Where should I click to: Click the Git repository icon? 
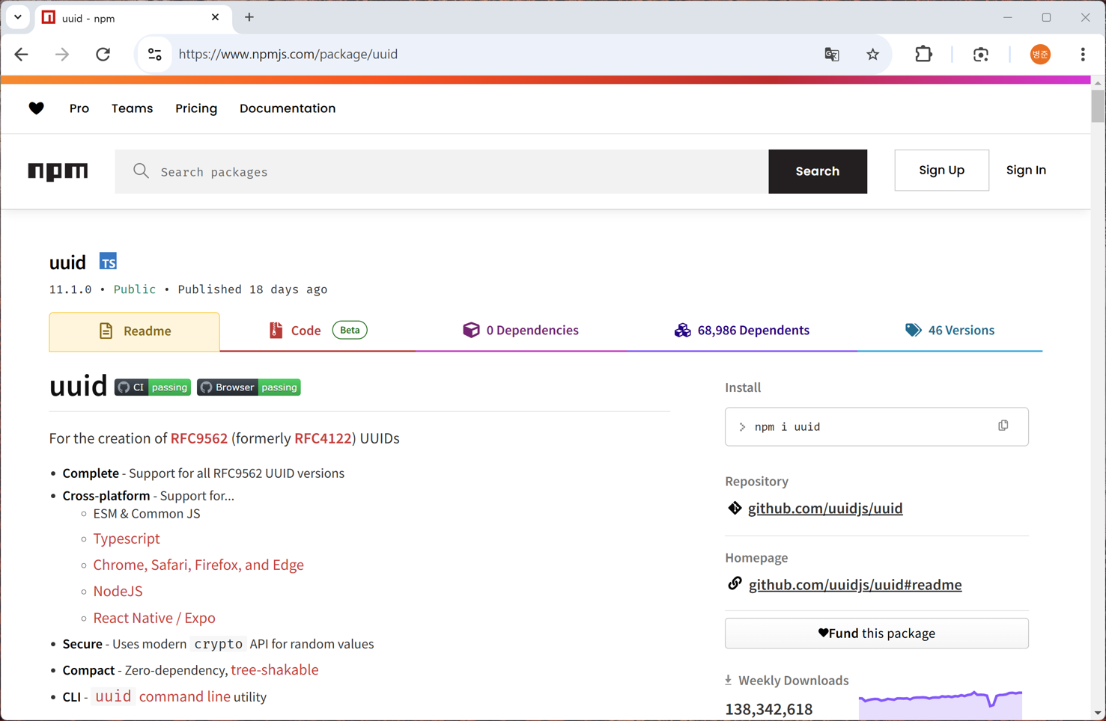(x=735, y=508)
